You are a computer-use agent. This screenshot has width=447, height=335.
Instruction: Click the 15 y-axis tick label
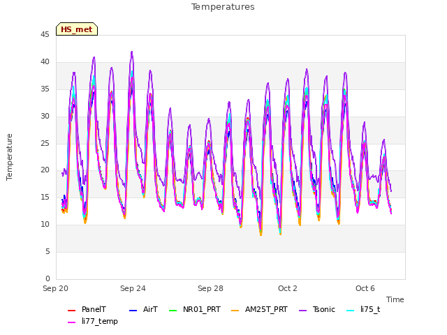click(45, 197)
